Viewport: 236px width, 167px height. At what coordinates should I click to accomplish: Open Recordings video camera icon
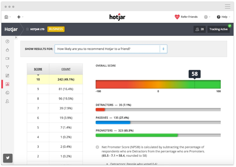pyautogui.click(x=7, y=58)
